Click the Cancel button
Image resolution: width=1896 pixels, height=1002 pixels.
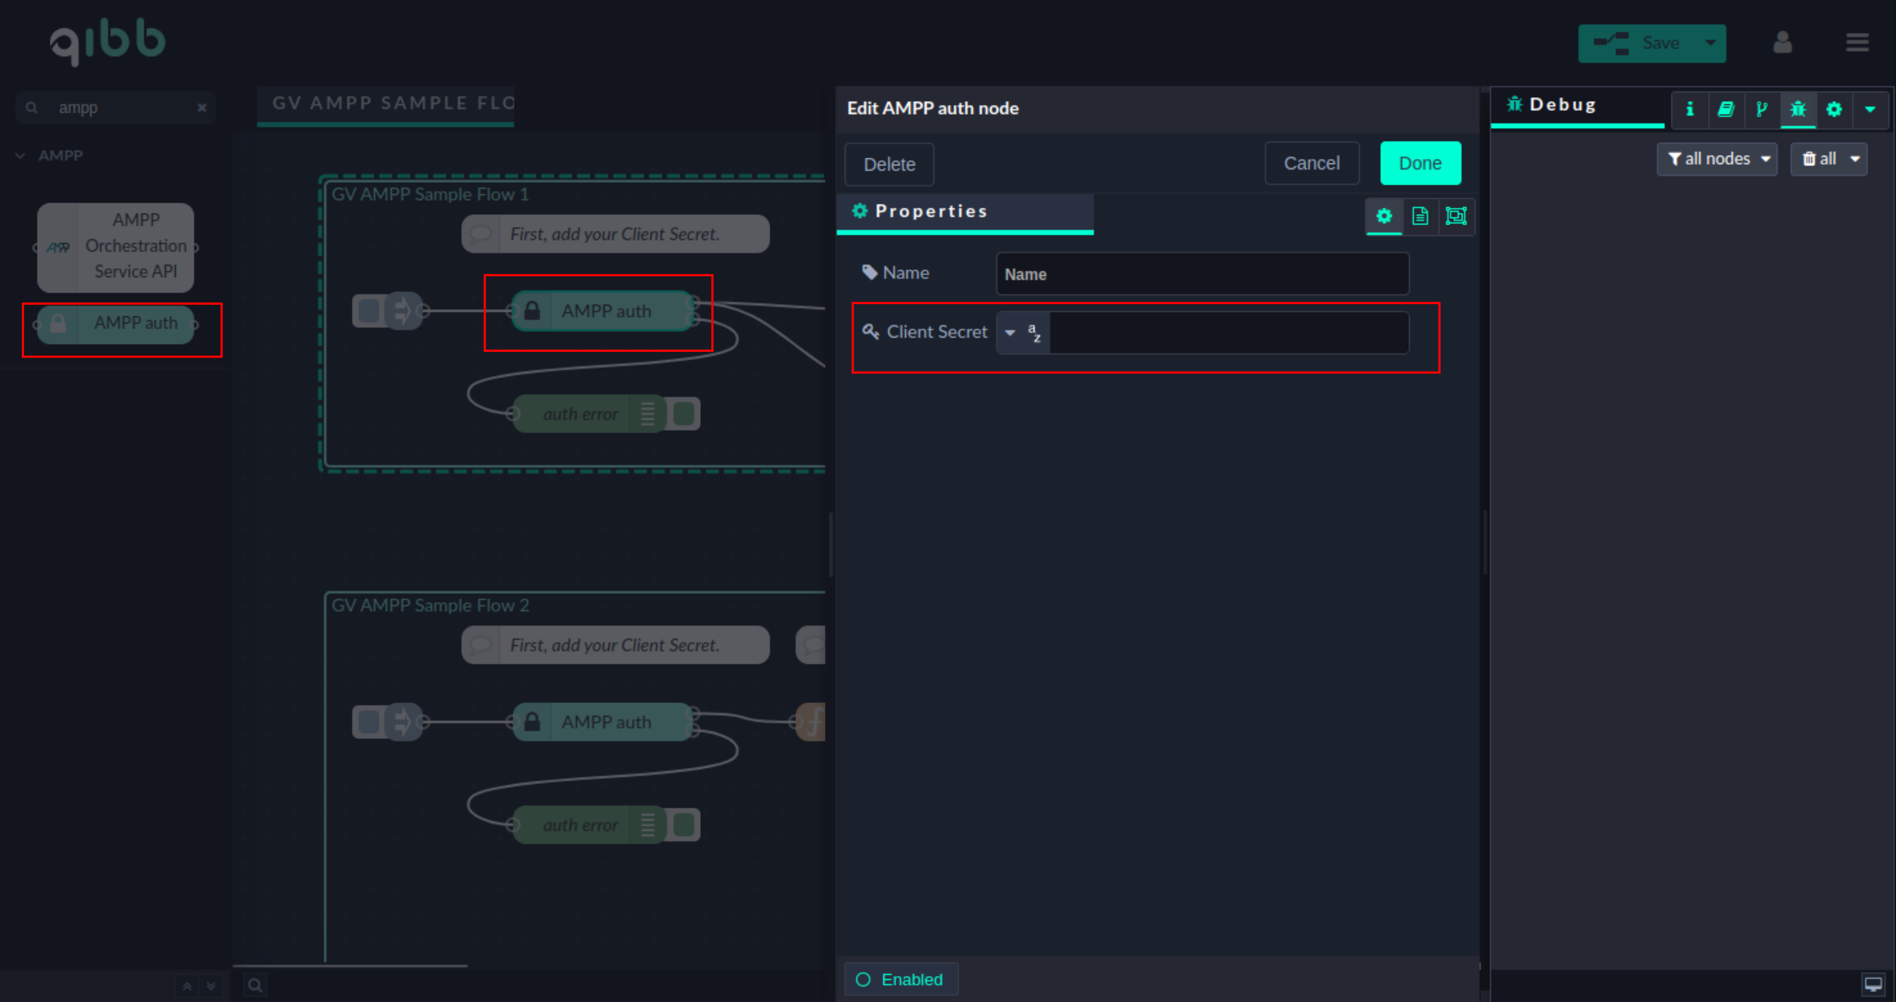point(1311,163)
